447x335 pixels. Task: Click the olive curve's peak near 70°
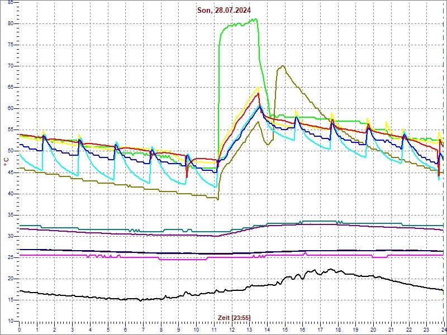click(x=283, y=66)
